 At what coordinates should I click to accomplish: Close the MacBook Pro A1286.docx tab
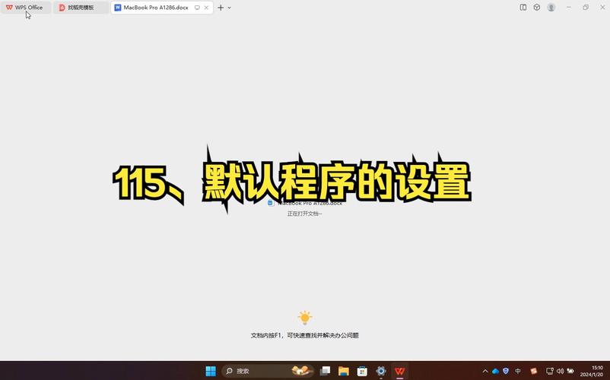[206, 8]
